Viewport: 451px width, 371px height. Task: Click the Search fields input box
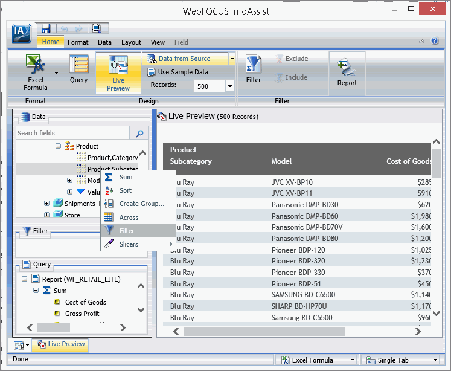[x=73, y=133]
